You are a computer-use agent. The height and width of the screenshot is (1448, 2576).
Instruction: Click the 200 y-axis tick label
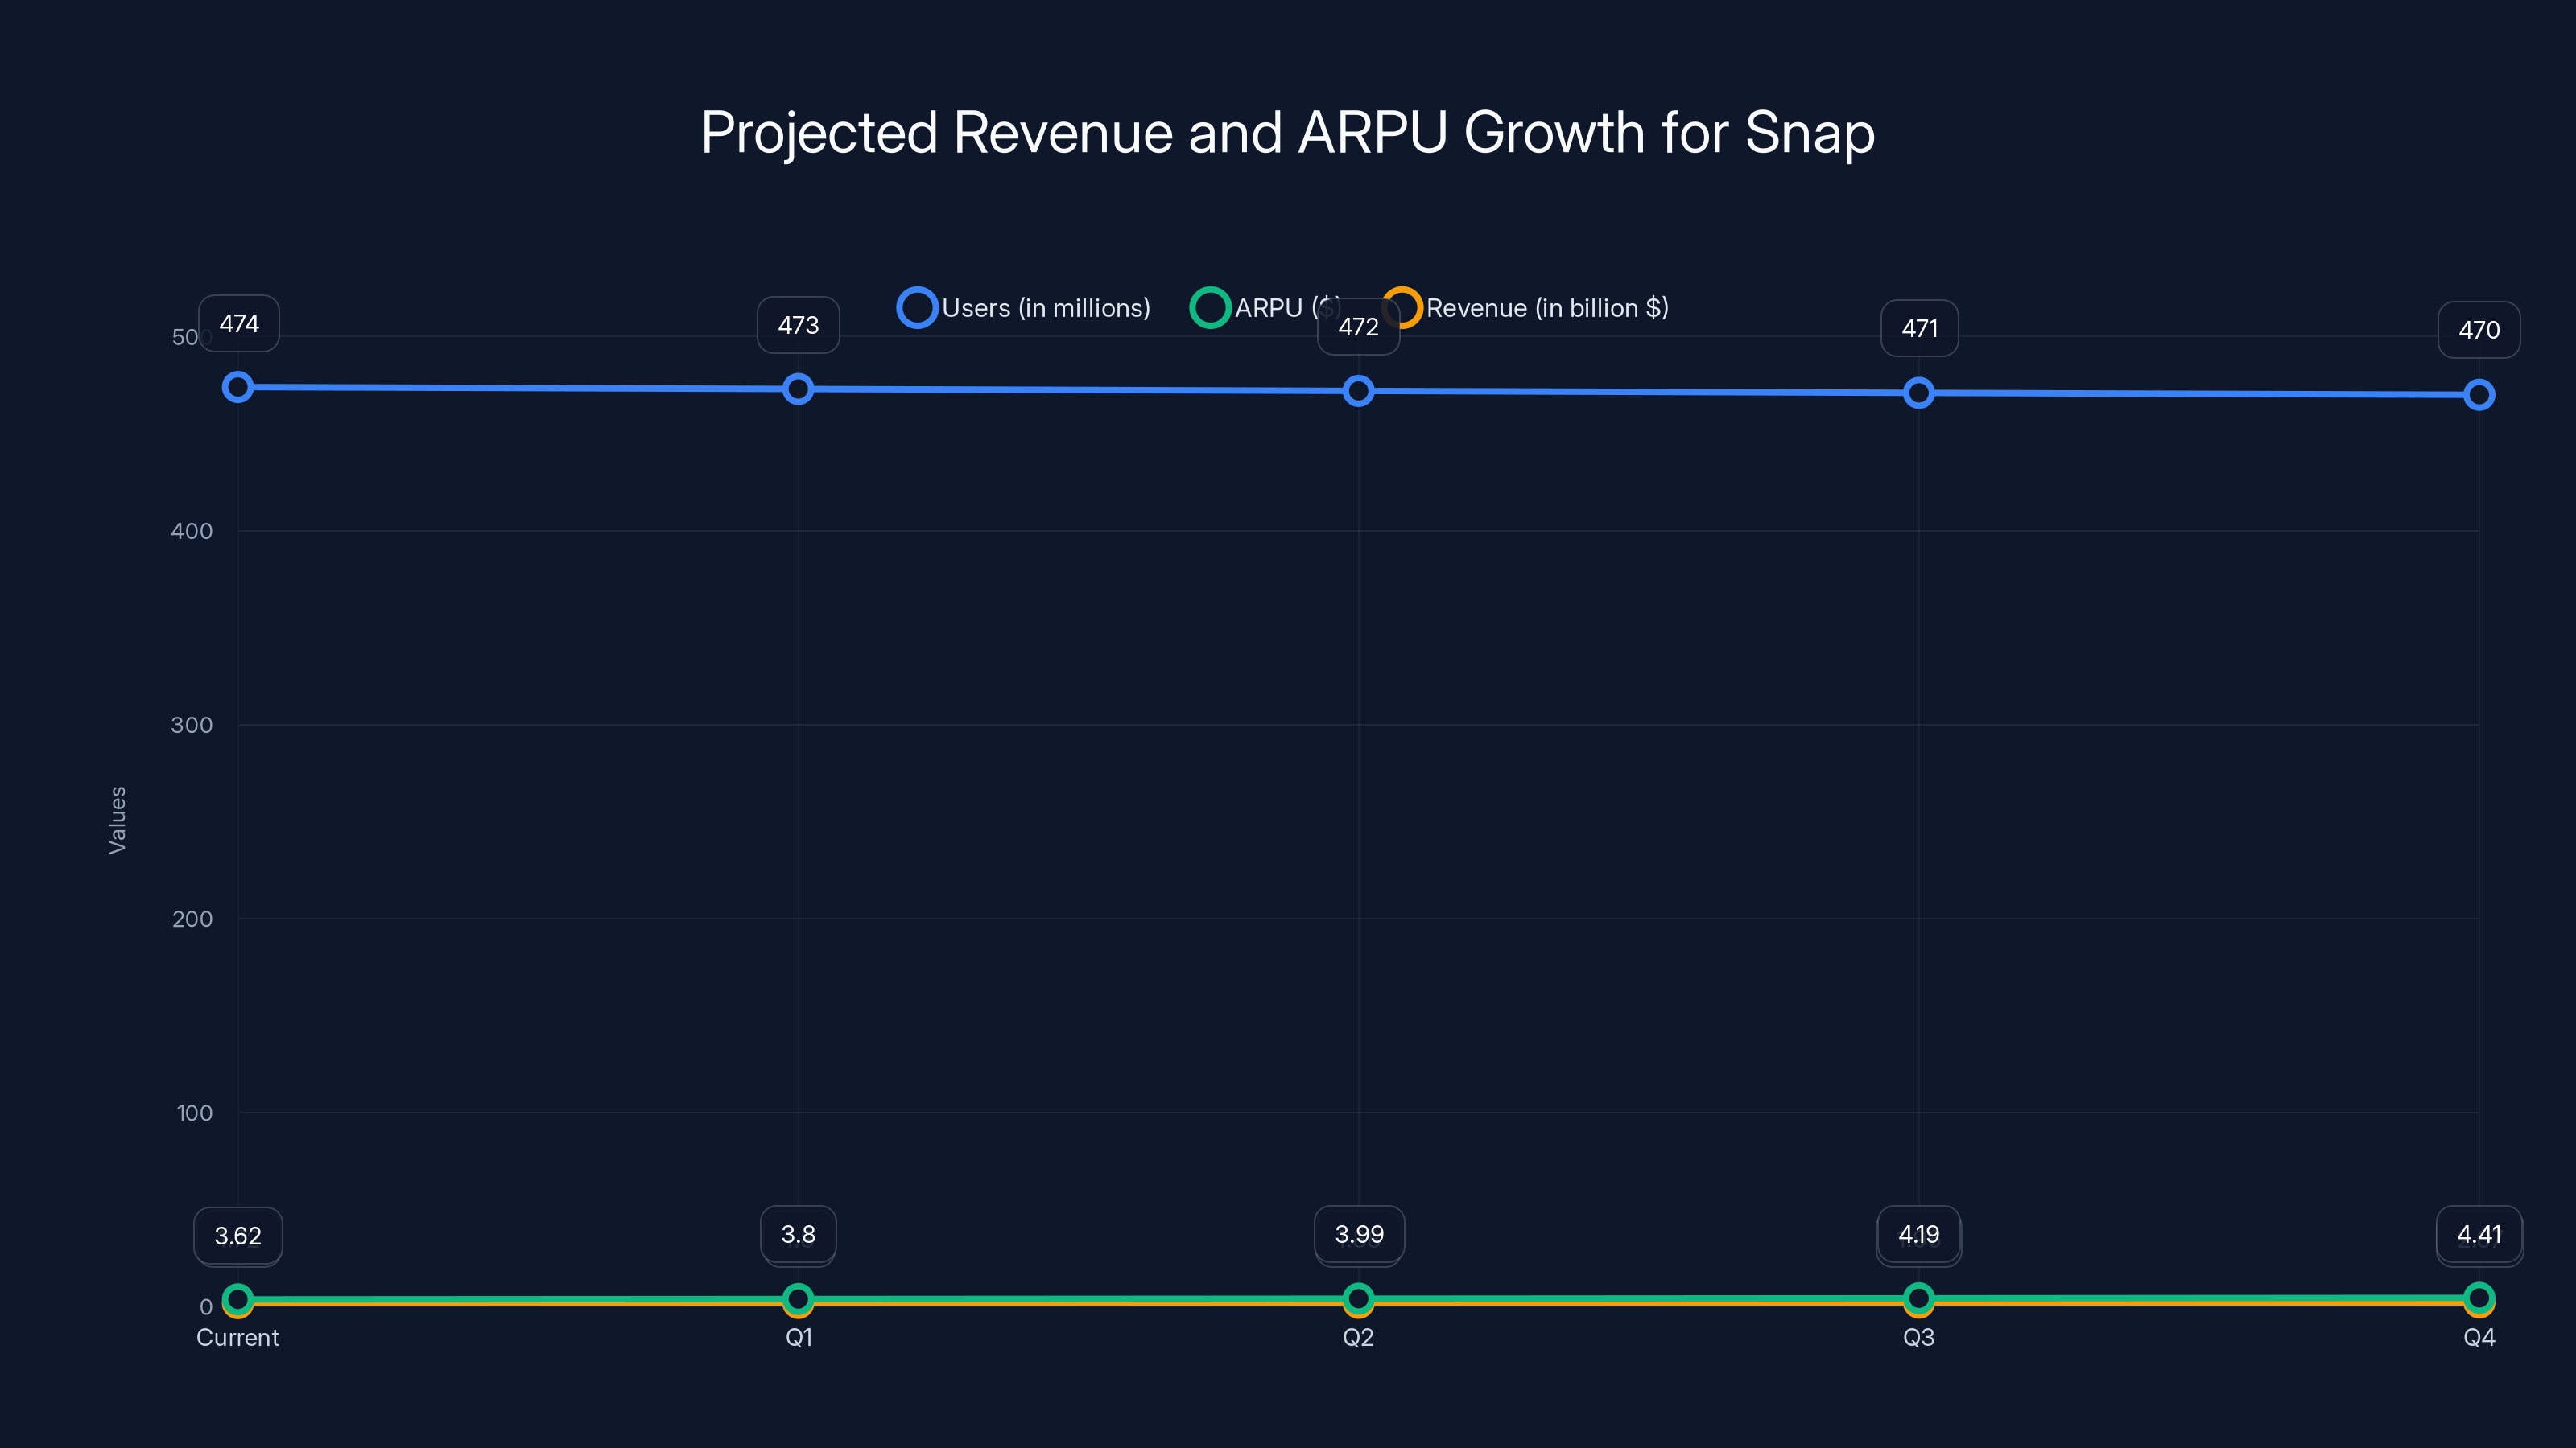[x=192, y=919]
